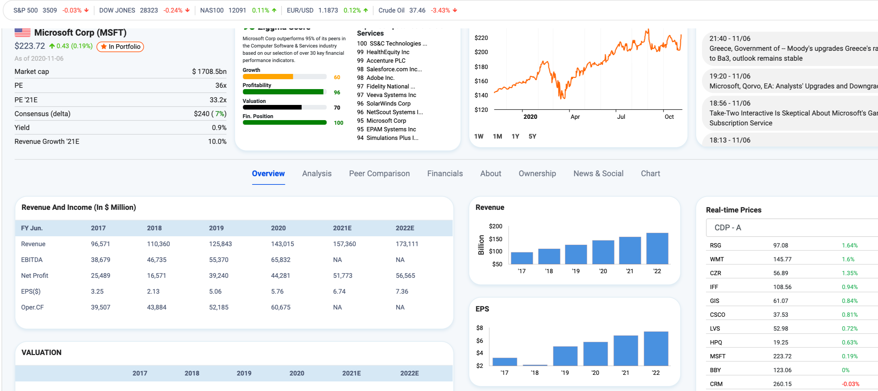The height and width of the screenshot is (391, 878).
Task: Select the 1Y chart range
Action: coord(515,136)
